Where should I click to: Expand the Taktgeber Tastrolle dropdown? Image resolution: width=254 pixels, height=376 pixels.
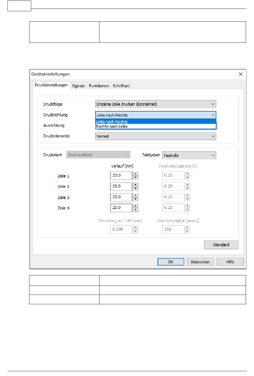click(x=189, y=155)
